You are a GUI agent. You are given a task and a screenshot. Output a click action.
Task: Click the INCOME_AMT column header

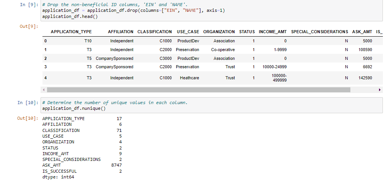[273, 32]
